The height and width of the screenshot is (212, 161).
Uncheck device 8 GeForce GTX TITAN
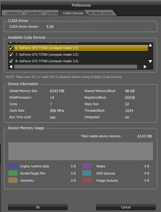coord(11,61)
